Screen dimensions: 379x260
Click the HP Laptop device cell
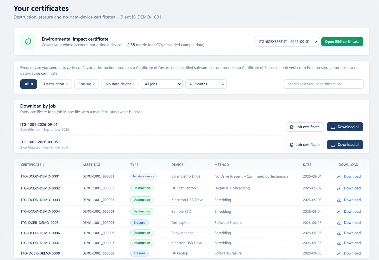(180, 253)
